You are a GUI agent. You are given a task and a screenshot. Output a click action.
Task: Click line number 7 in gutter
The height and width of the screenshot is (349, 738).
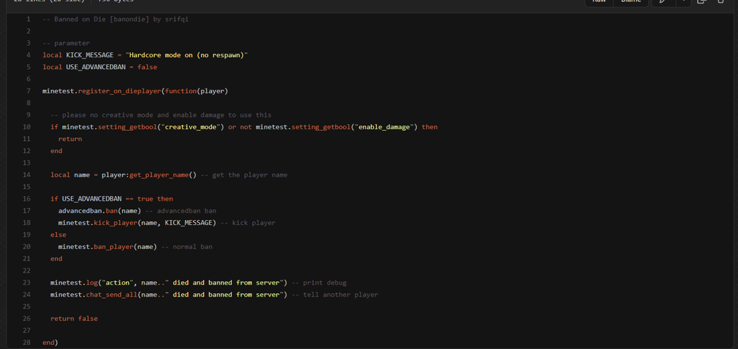coord(28,91)
